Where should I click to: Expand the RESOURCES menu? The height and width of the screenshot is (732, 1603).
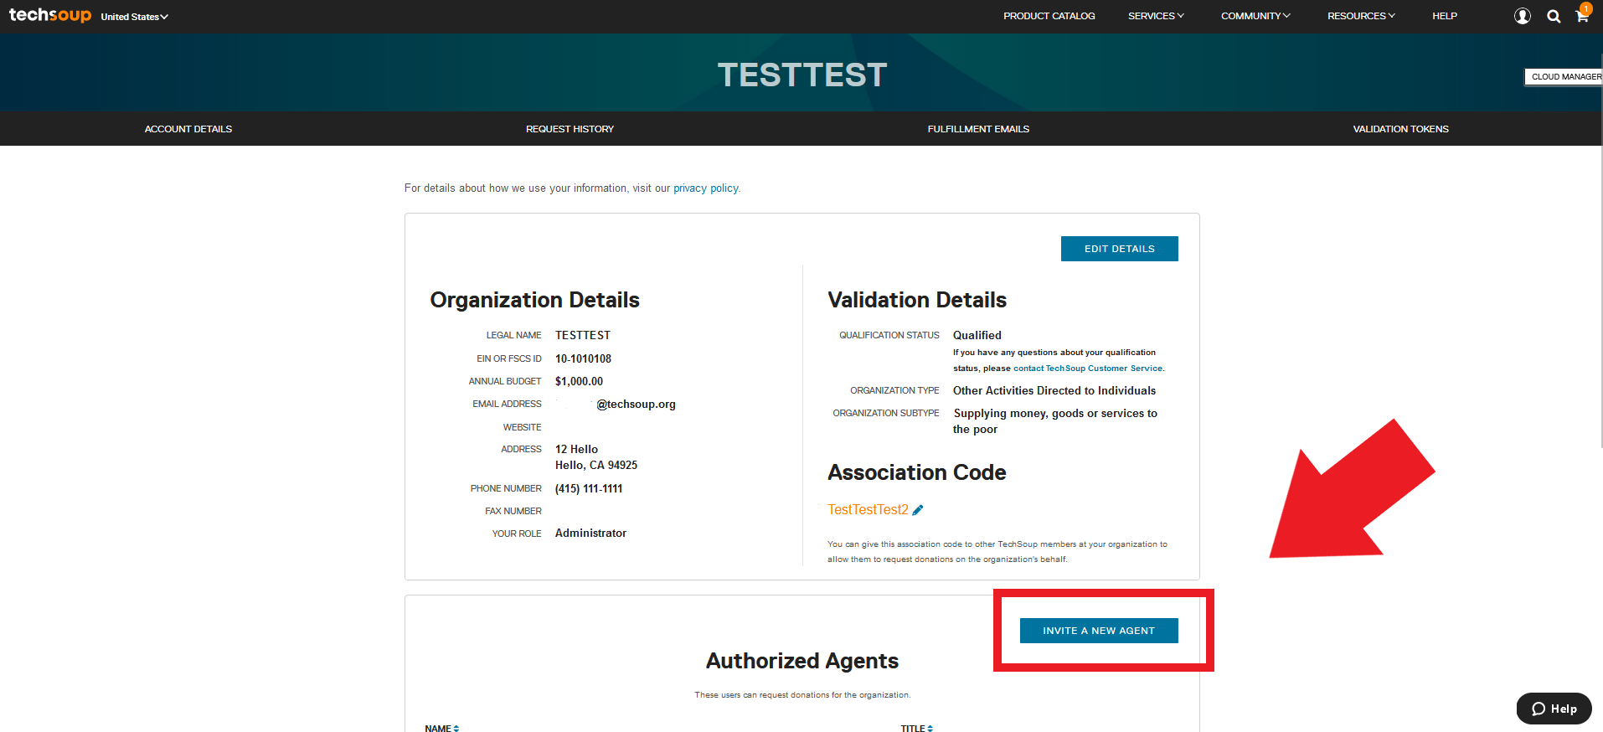1361,16
